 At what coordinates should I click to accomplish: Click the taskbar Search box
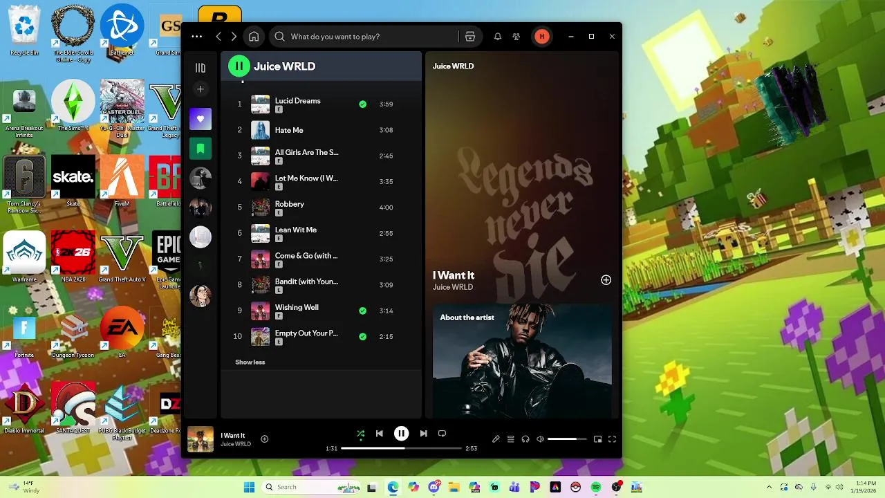point(311,487)
